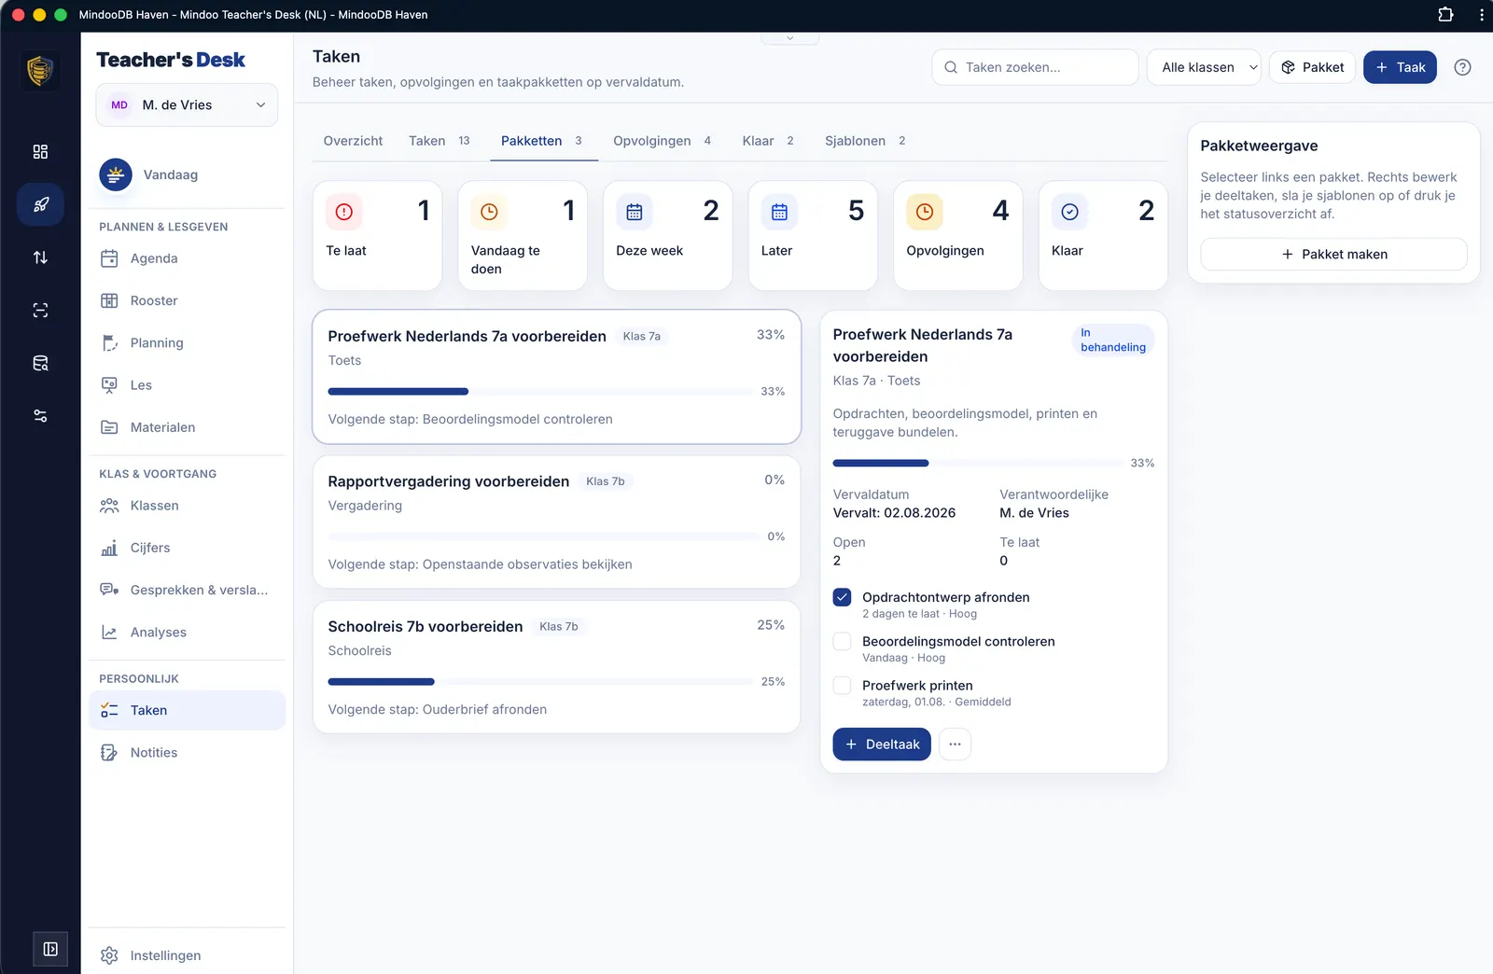Open the dashboard grid icon in rail
Image resolution: width=1493 pixels, height=974 pixels.
pos(40,152)
